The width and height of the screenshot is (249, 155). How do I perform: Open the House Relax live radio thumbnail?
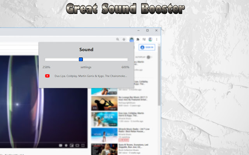(104, 135)
